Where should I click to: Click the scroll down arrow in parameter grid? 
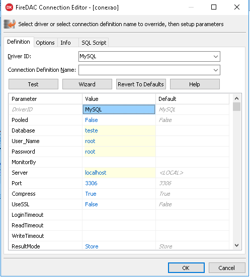236,245
